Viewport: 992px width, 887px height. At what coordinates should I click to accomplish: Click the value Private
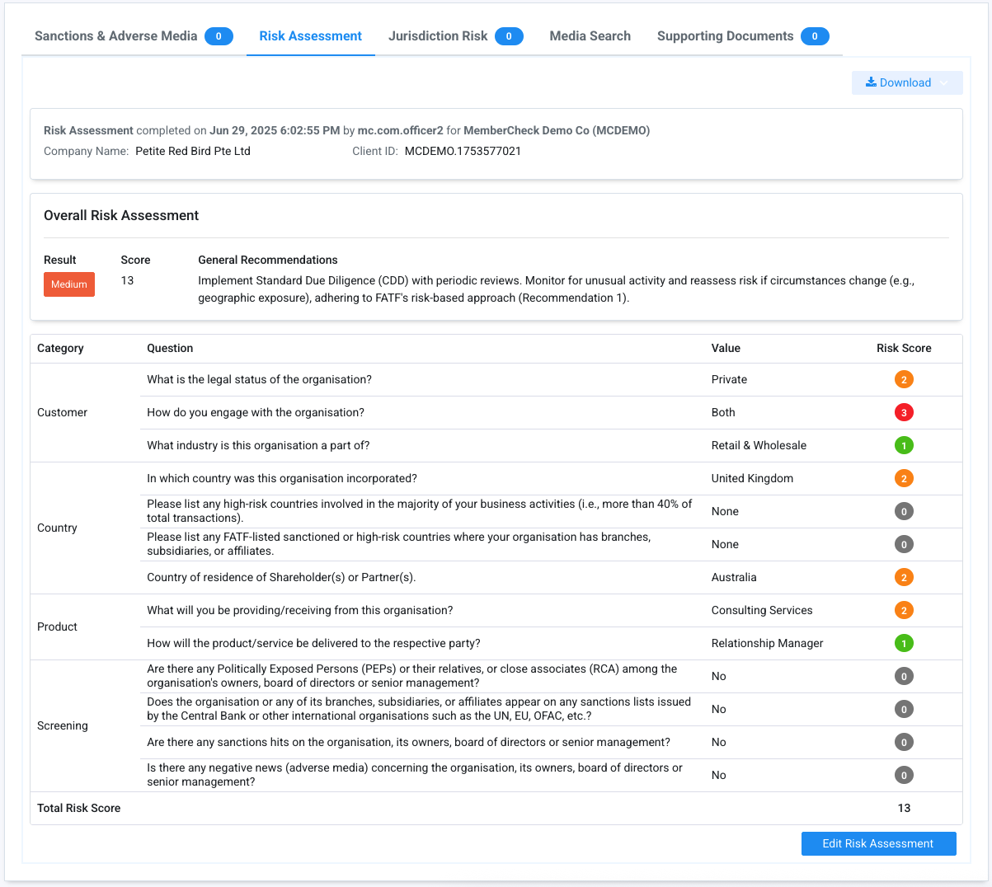pyautogui.click(x=729, y=379)
